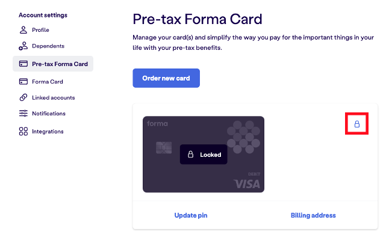Click the Profile person icon
This screenshot has width=389, height=238.
pos(23,30)
